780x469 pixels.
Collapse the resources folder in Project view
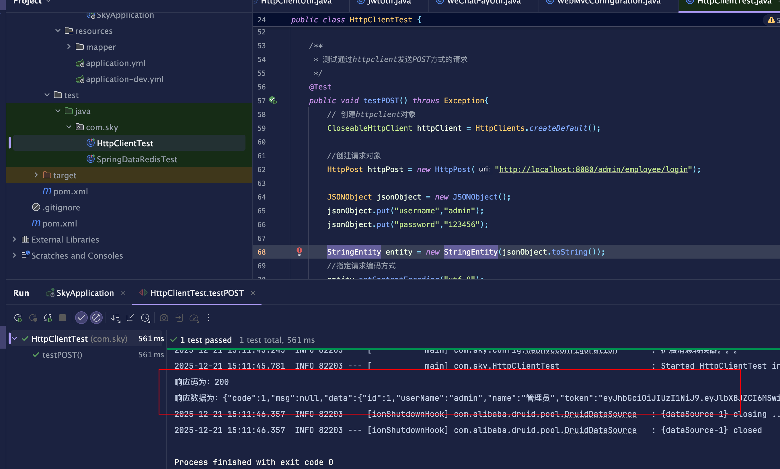(58, 30)
